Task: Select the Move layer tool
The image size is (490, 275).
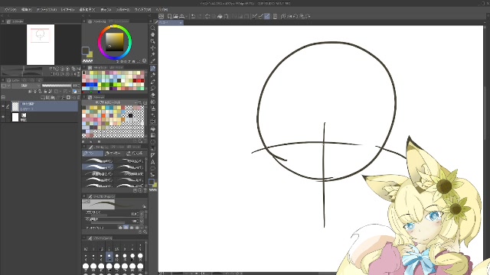Action: pyautogui.click(x=153, y=48)
